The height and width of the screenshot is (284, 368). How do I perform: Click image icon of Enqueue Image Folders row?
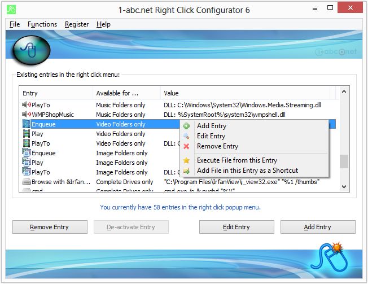click(27, 153)
